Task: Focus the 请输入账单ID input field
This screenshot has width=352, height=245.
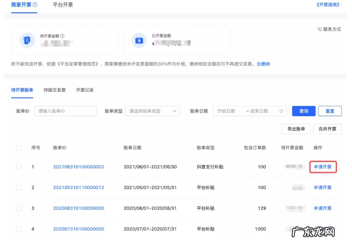Action: coord(66,111)
